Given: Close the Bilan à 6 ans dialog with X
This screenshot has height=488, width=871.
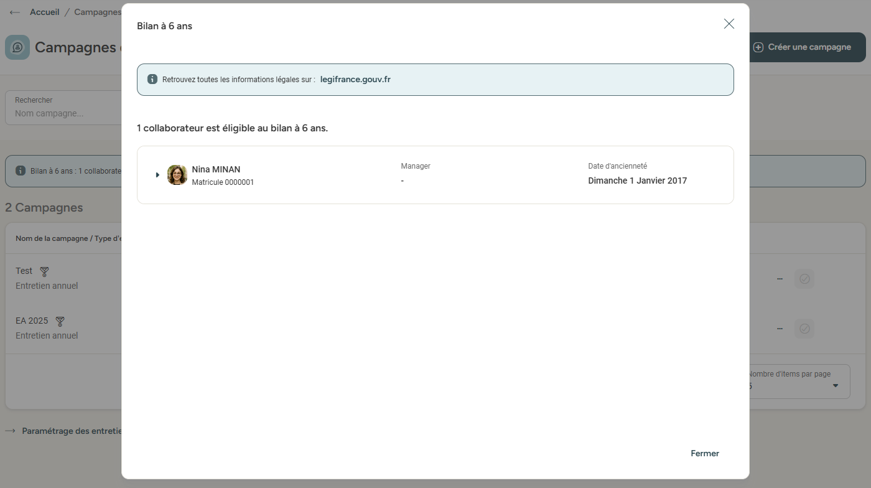Looking at the screenshot, I should click(x=729, y=24).
